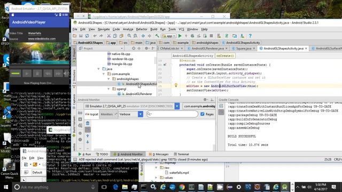Click the navigate Forward arrow icon
The height and width of the screenshot is (192, 342).
click(x=150, y=36)
